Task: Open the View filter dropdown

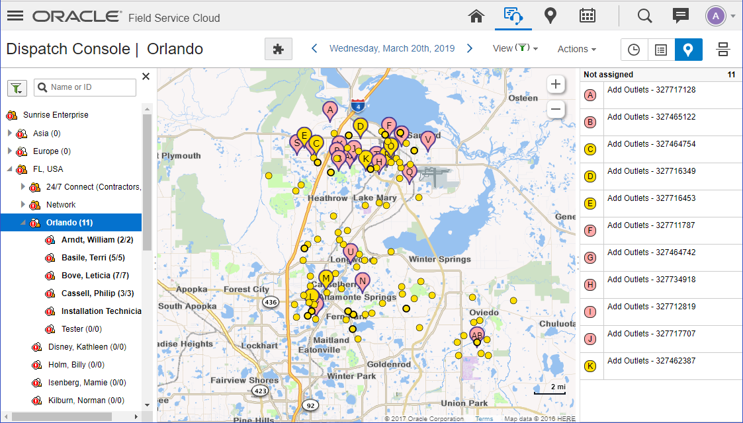Action: 515,48
